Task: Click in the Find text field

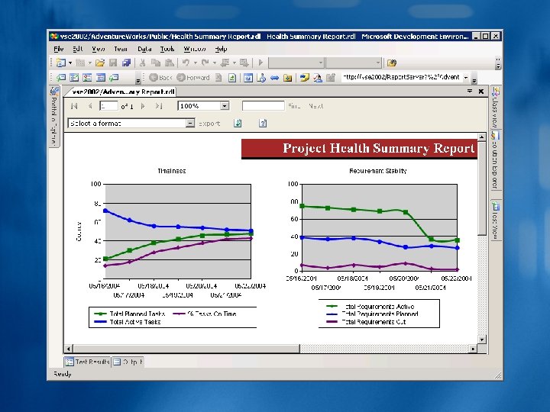Action: [x=263, y=106]
